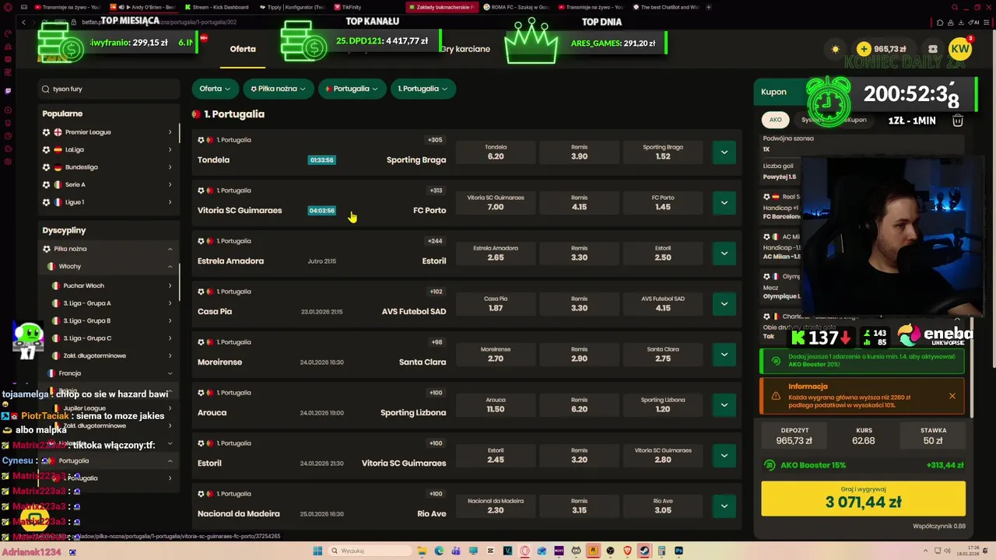Switch to Opera browser in the taskbar
Screen dimensions: 996x560
(524, 551)
